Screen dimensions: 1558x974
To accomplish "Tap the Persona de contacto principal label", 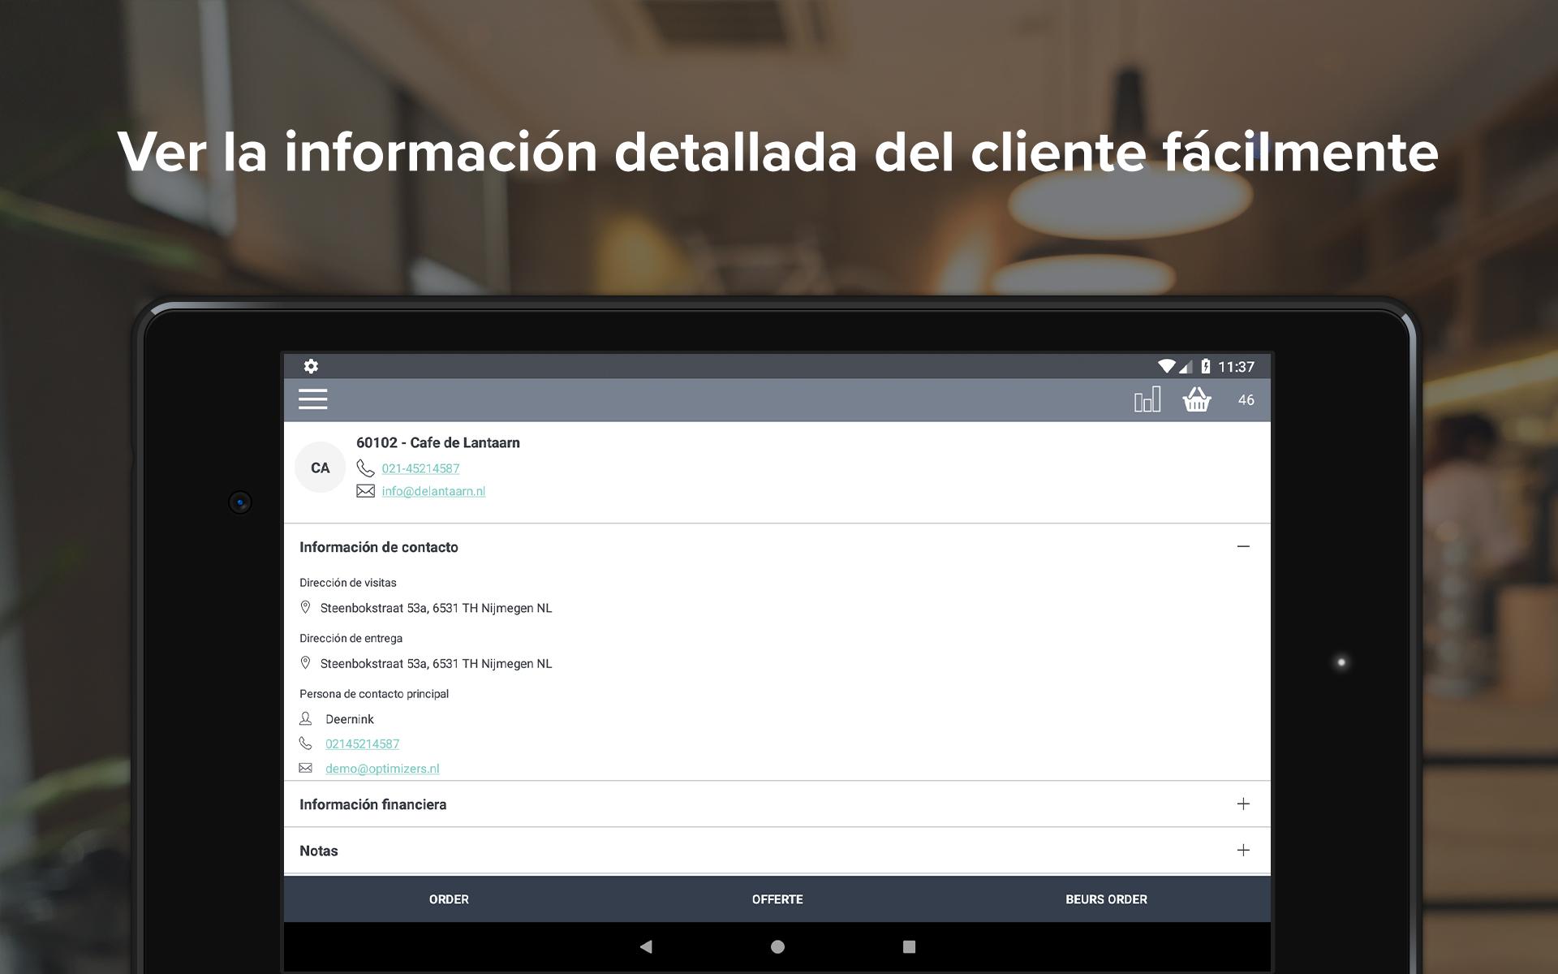I will click(x=374, y=694).
